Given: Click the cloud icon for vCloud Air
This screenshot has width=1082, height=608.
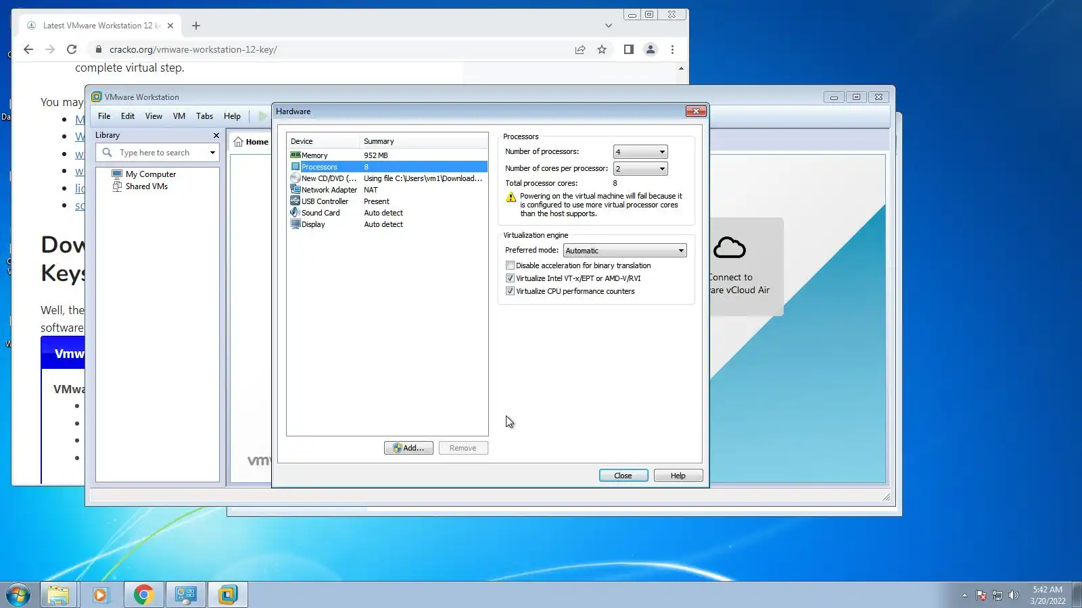Looking at the screenshot, I should [730, 248].
